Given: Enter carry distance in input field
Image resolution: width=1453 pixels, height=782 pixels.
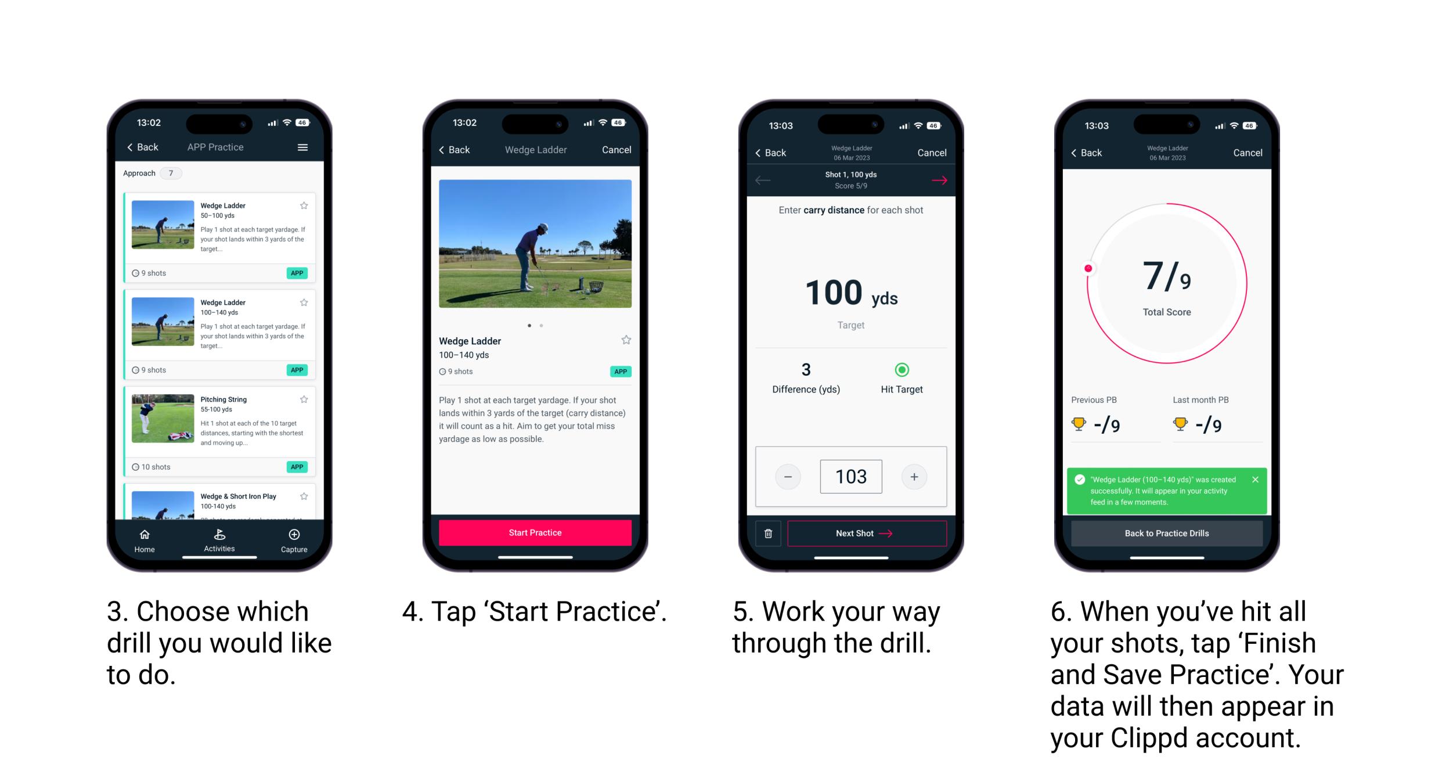Looking at the screenshot, I should point(851,477).
